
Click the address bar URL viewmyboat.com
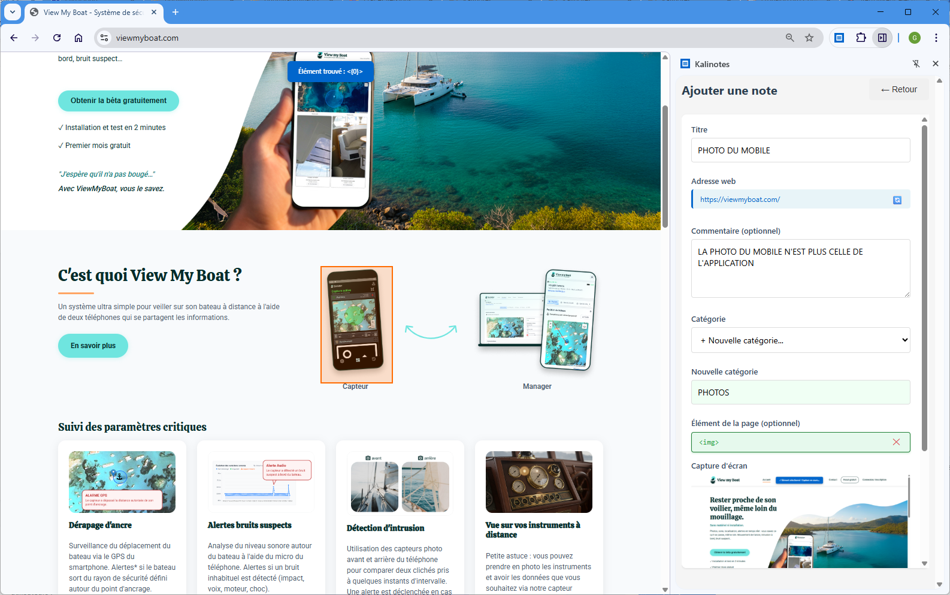point(147,38)
